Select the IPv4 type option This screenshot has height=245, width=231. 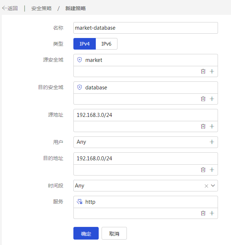(85, 44)
